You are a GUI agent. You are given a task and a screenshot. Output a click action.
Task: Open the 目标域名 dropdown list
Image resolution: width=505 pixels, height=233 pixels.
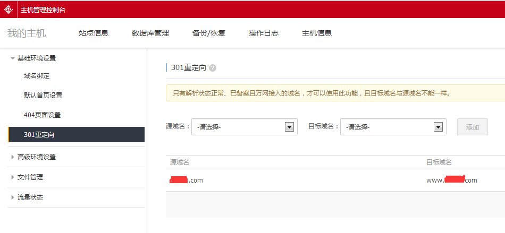click(x=393, y=127)
